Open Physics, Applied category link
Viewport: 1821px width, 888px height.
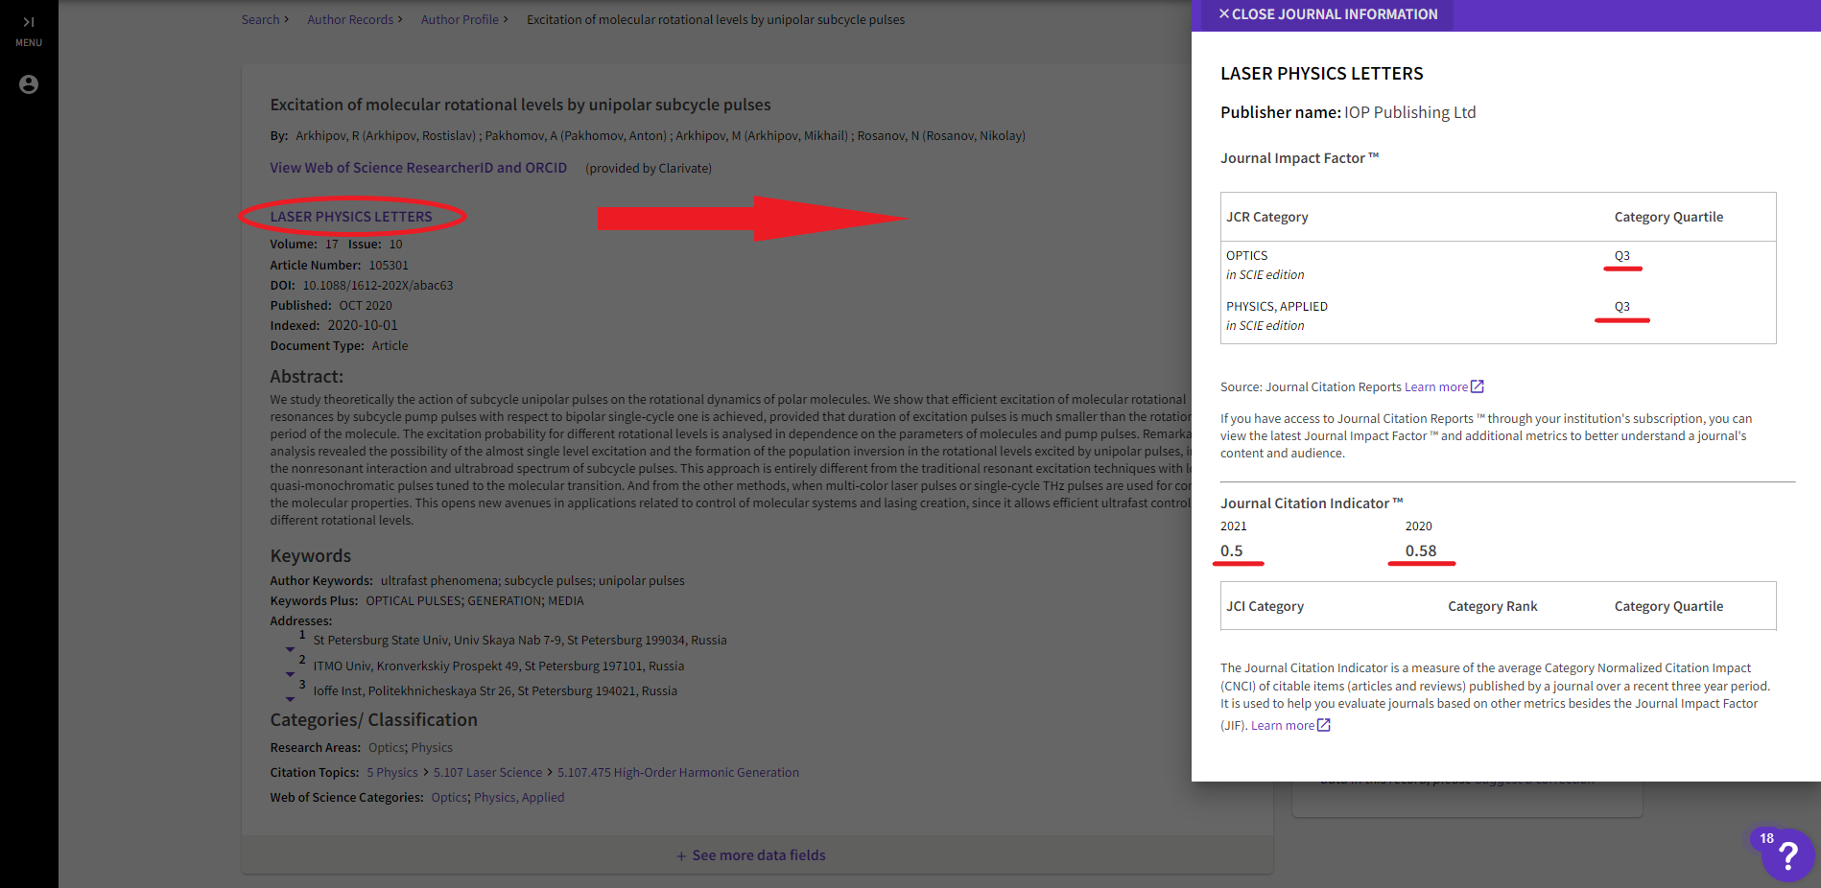pos(519,798)
